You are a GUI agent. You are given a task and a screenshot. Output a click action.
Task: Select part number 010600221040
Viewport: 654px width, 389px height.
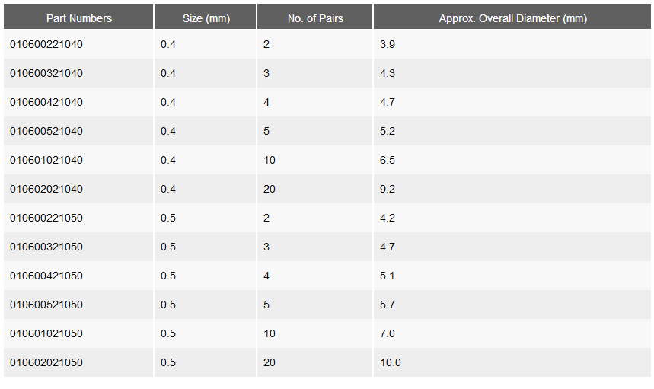pyautogui.click(x=46, y=44)
